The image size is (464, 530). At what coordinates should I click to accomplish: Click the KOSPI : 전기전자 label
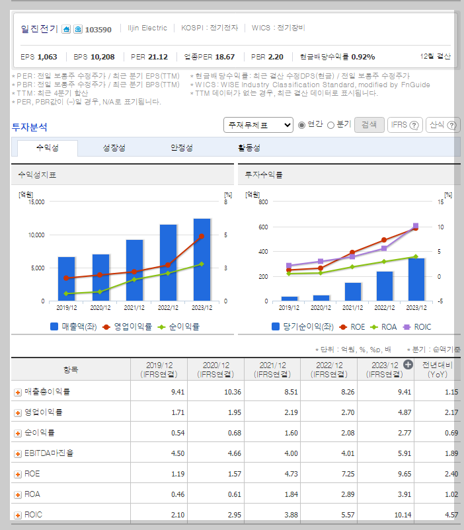tap(210, 28)
